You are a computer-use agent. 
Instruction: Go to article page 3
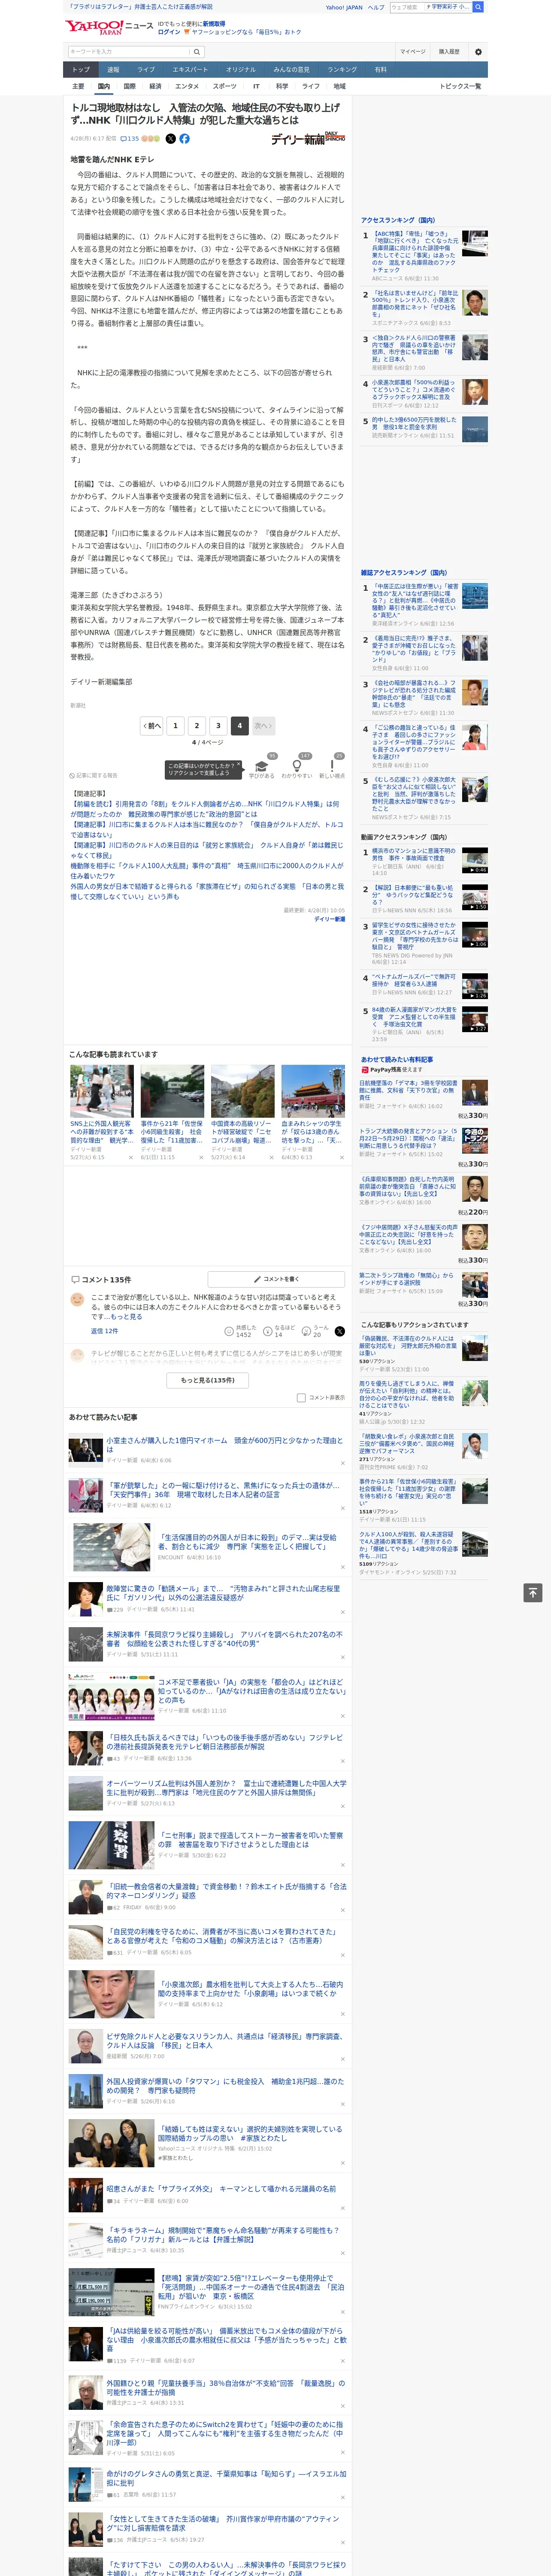218,726
